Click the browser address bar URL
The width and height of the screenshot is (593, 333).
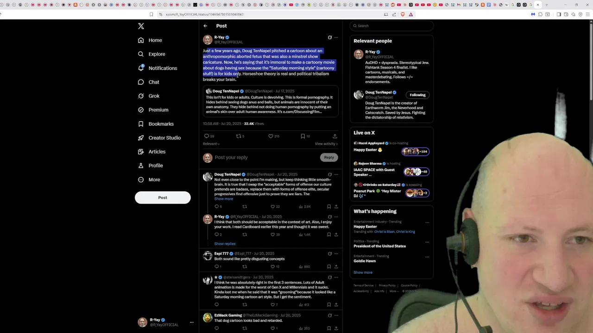click(x=204, y=14)
